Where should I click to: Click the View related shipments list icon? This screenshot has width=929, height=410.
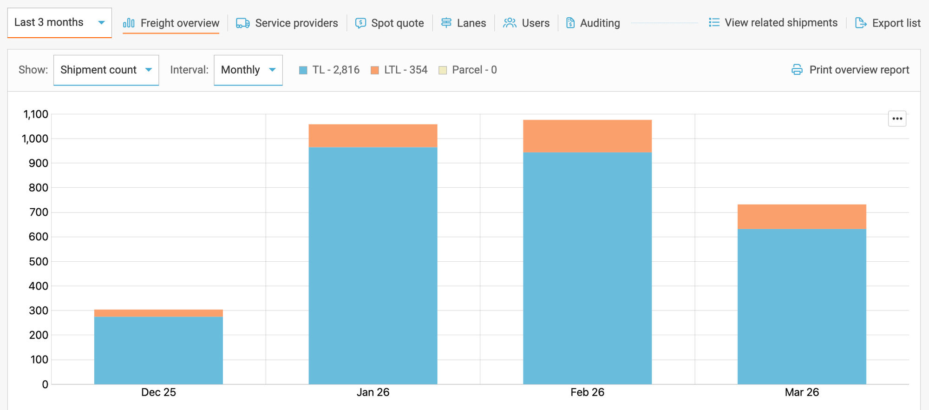tap(714, 22)
